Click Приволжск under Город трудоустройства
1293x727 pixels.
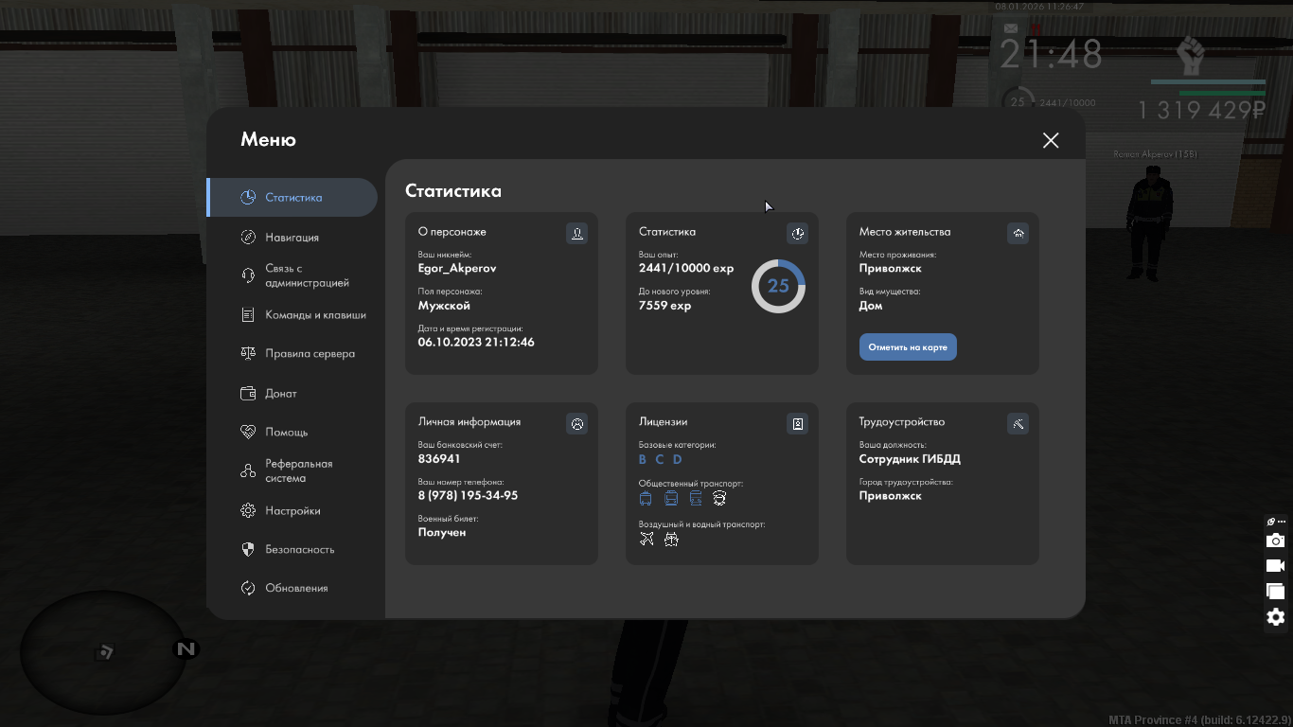890,495
